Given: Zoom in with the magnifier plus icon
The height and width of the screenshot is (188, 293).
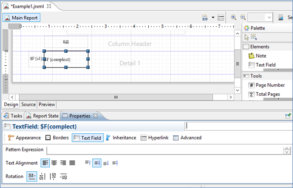Looking at the screenshot, I should click(233, 17).
